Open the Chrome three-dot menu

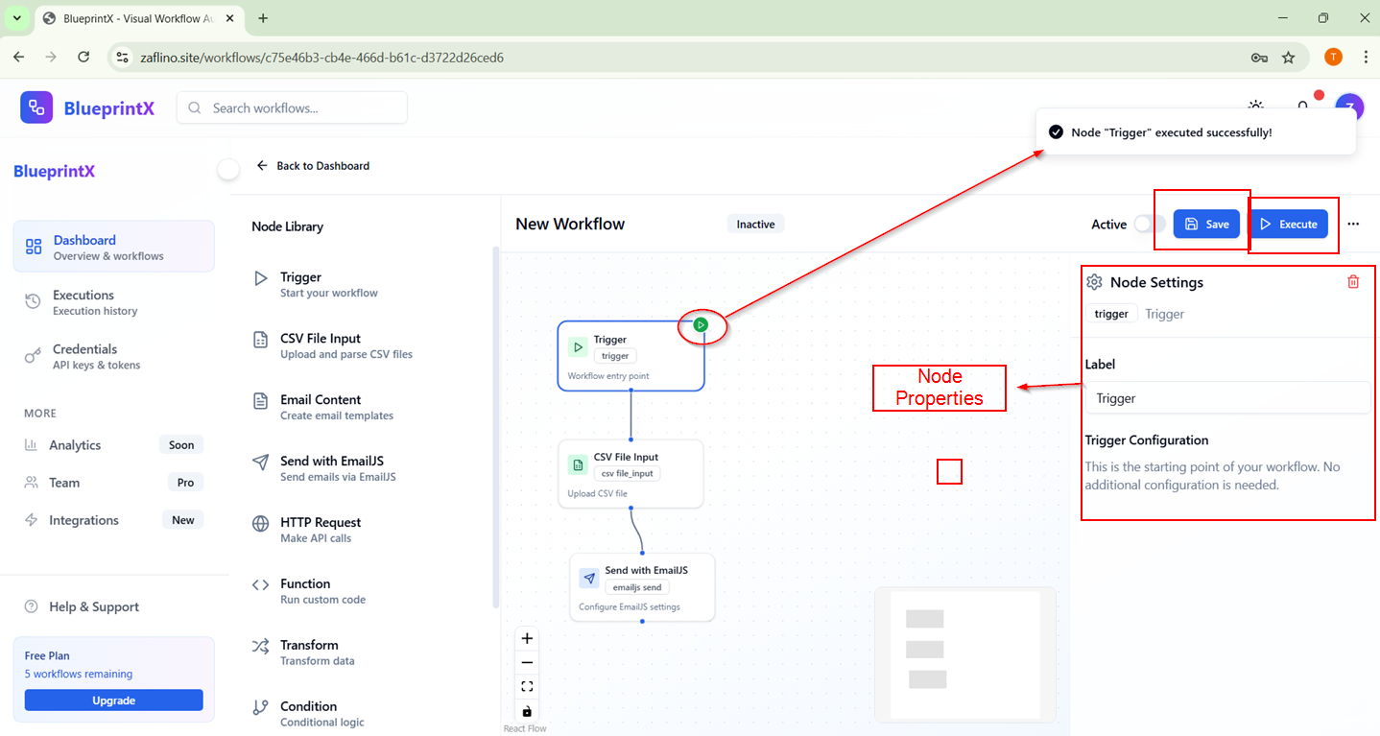1366,58
